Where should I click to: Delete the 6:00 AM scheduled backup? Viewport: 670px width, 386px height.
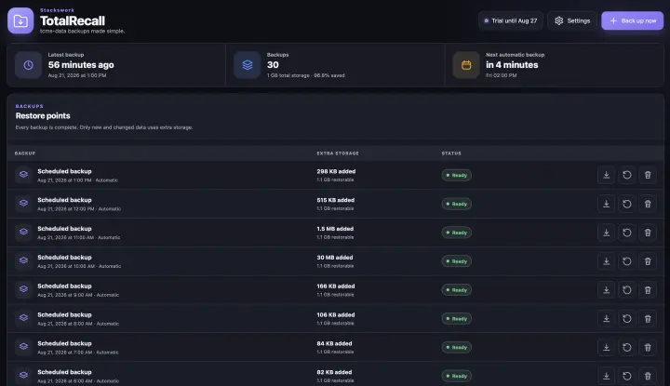point(648,376)
